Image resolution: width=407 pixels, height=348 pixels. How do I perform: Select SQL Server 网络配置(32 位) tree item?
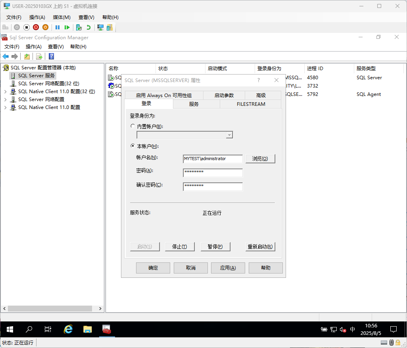48,84
